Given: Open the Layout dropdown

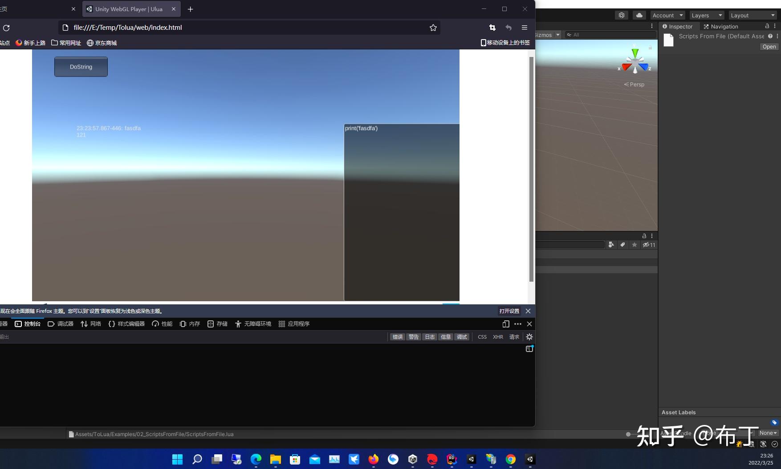Looking at the screenshot, I should 753,15.
